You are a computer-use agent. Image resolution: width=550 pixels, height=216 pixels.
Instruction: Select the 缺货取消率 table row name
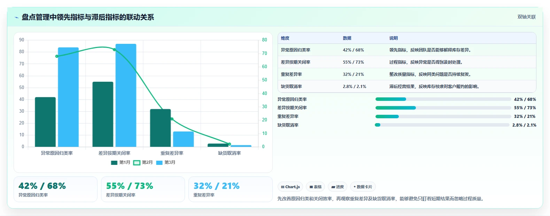pos(291,87)
